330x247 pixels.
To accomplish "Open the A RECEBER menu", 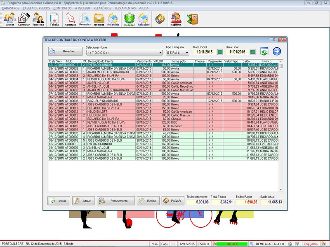I will tap(82, 8).
